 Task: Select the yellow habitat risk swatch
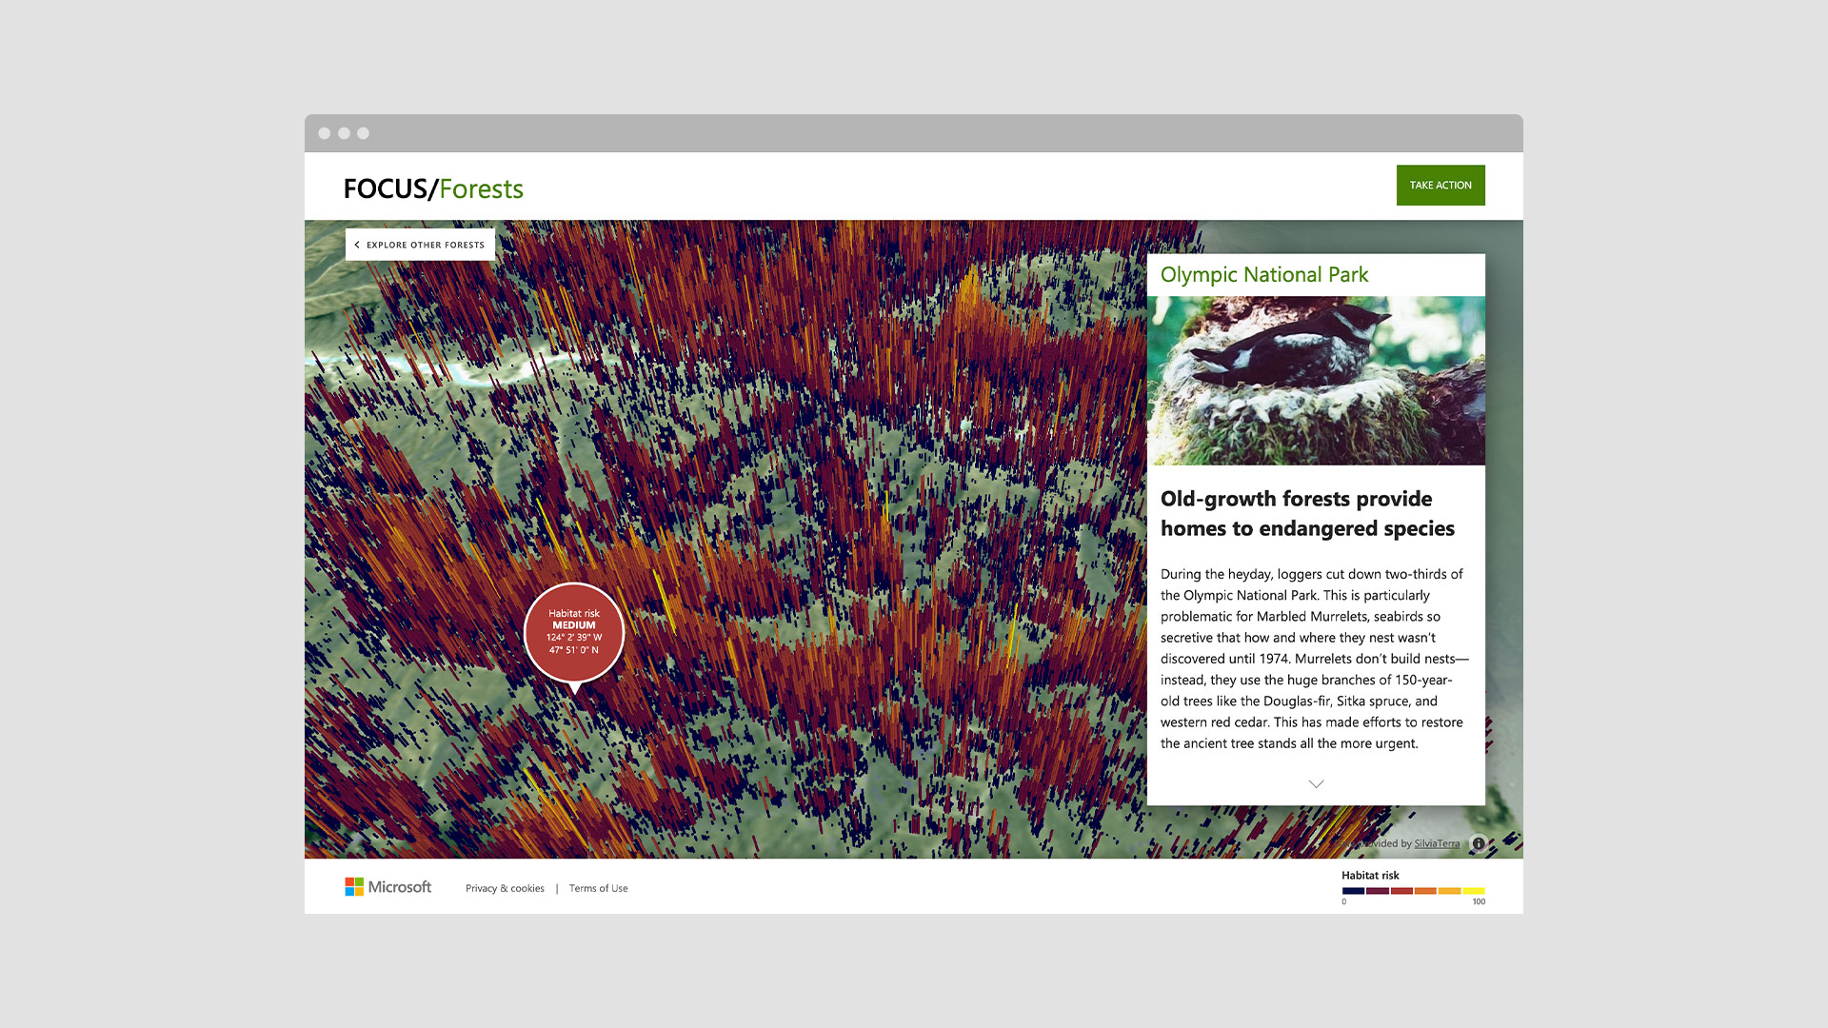click(x=1474, y=891)
